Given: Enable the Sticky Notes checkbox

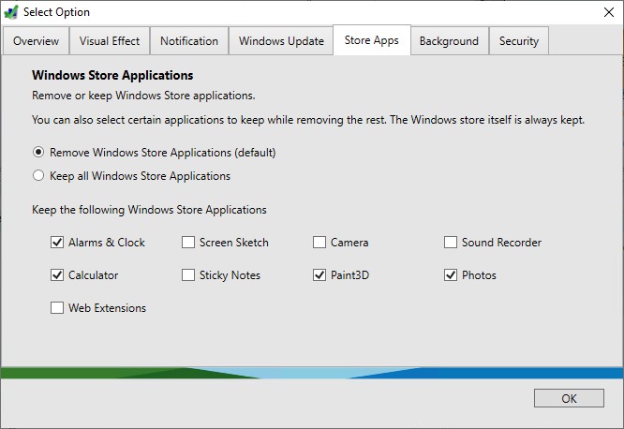Looking at the screenshot, I should 188,275.
